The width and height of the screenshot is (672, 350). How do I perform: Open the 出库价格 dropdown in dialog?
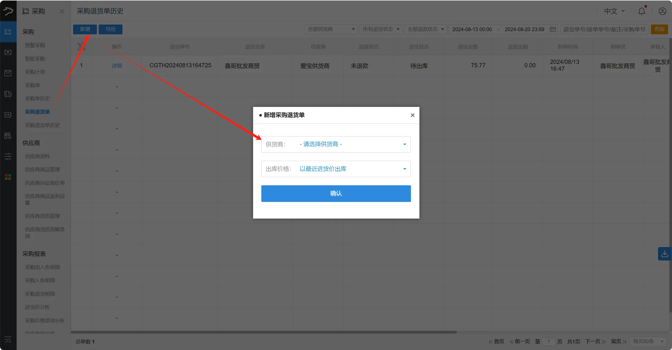tap(336, 169)
